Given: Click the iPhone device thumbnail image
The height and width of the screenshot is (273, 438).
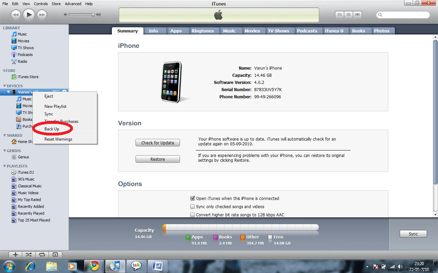Looking at the screenshot, I should tap(172, 82).
